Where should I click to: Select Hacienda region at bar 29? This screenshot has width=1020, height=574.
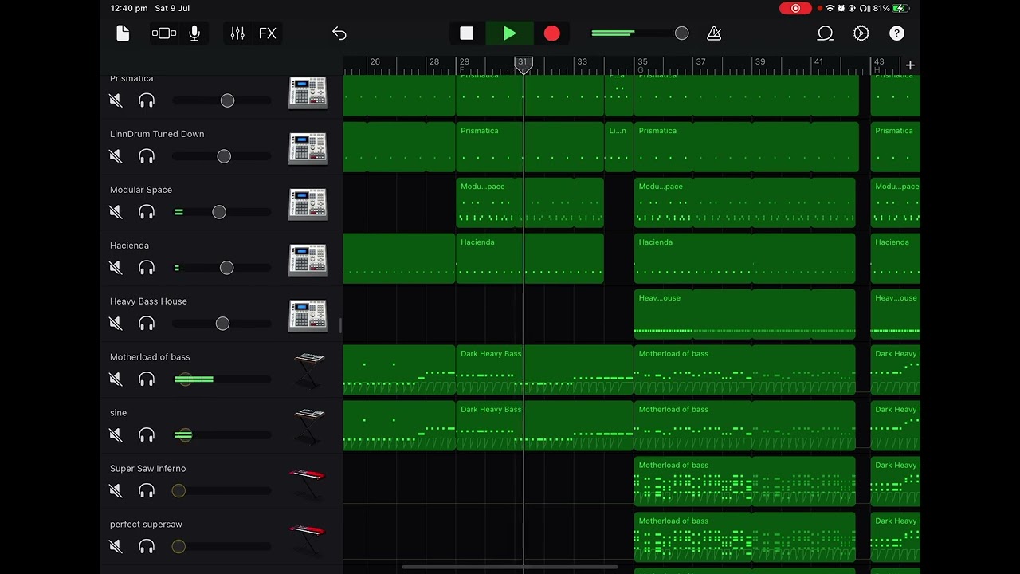click(x=530, y=259)
